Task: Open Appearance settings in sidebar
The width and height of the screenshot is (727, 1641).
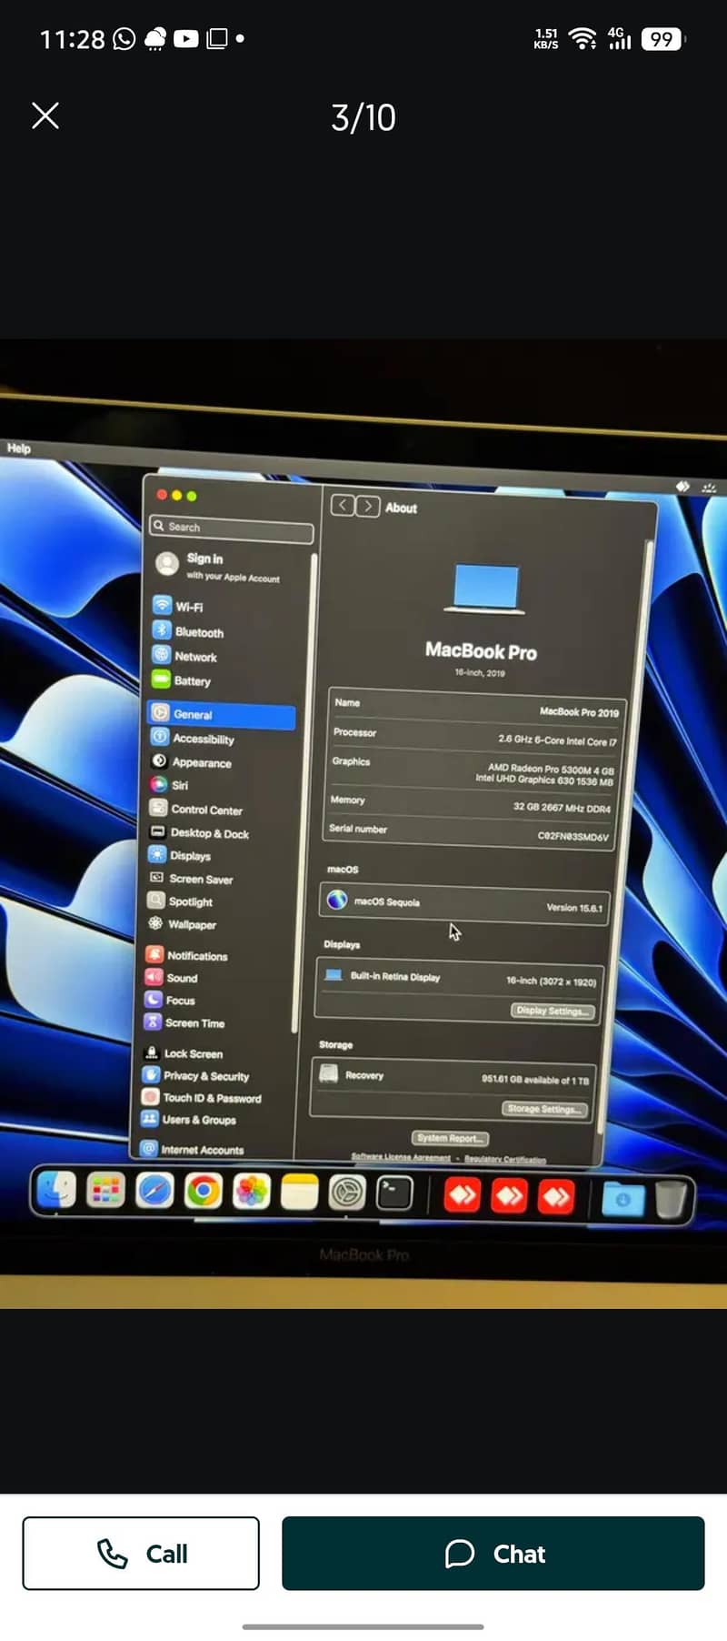Action: click(191, 762)
